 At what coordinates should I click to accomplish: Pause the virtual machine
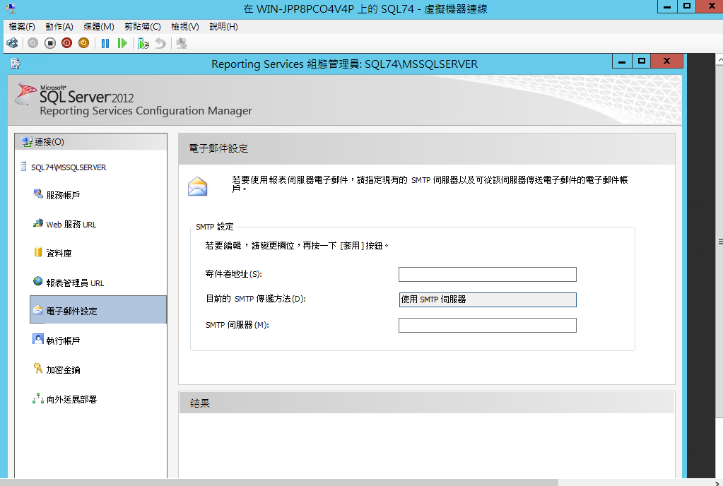105,43
